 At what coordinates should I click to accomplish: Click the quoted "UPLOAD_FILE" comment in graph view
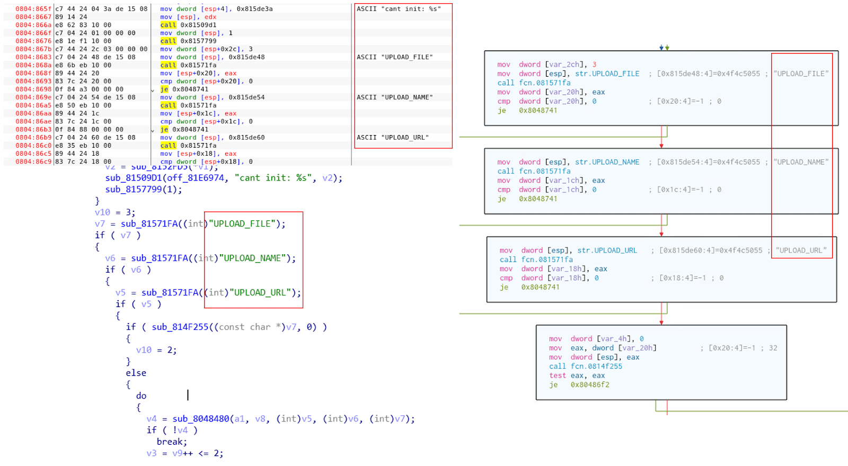point(801,74)
